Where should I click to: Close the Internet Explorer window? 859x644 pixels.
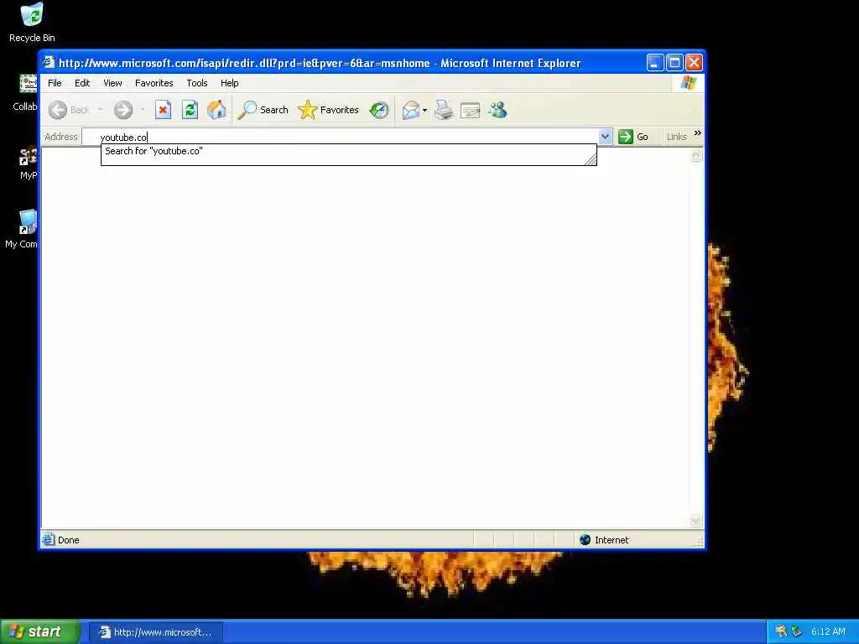tap(694, 62)
